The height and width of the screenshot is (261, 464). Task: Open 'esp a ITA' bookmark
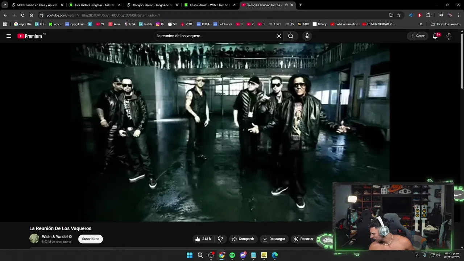(x=22, y=24)
